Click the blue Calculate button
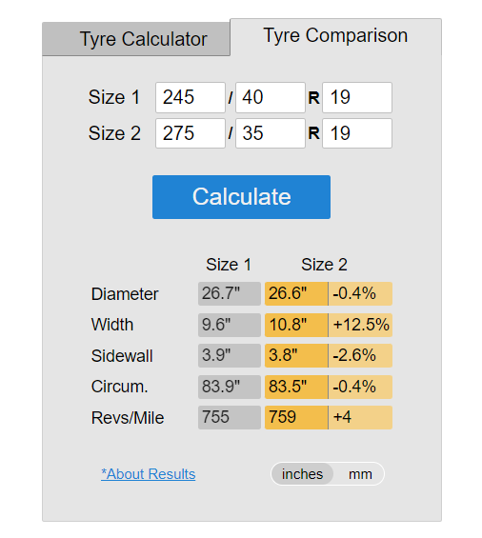Viewport: 482px width, 538px height. point(241,197)
